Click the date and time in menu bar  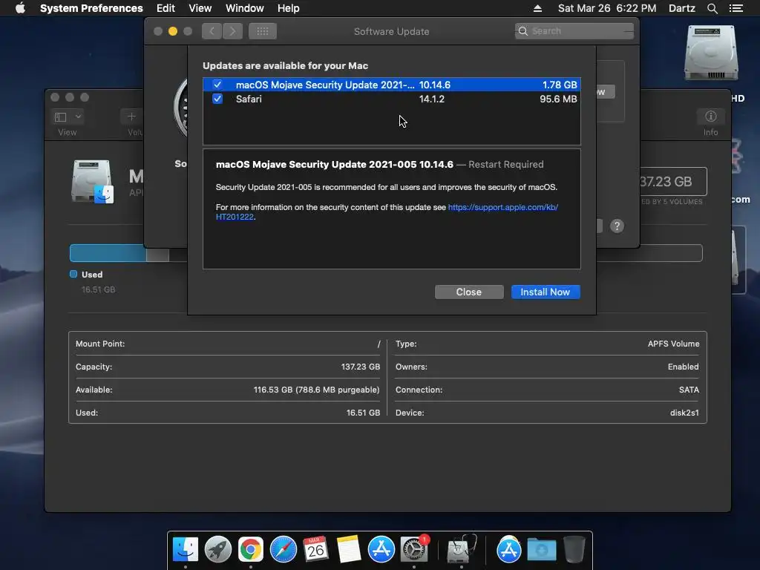point(607,8)
